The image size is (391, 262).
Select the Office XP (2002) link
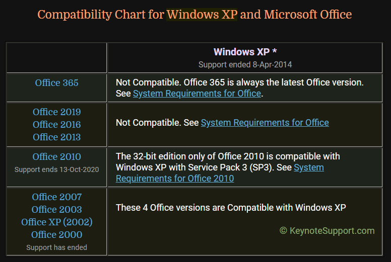[56, 222]
